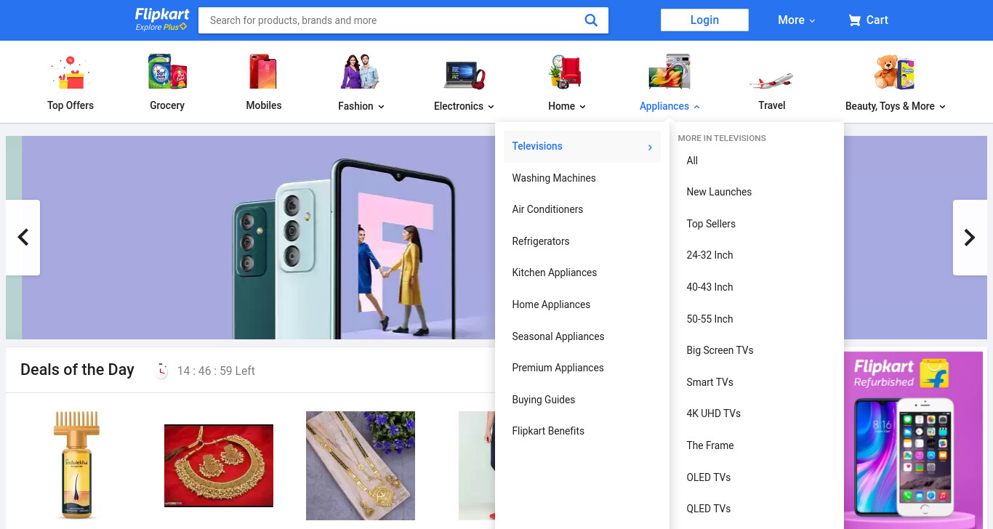Go to previous banner slide
Screen dimensions: 993x529
pos(23,238)
